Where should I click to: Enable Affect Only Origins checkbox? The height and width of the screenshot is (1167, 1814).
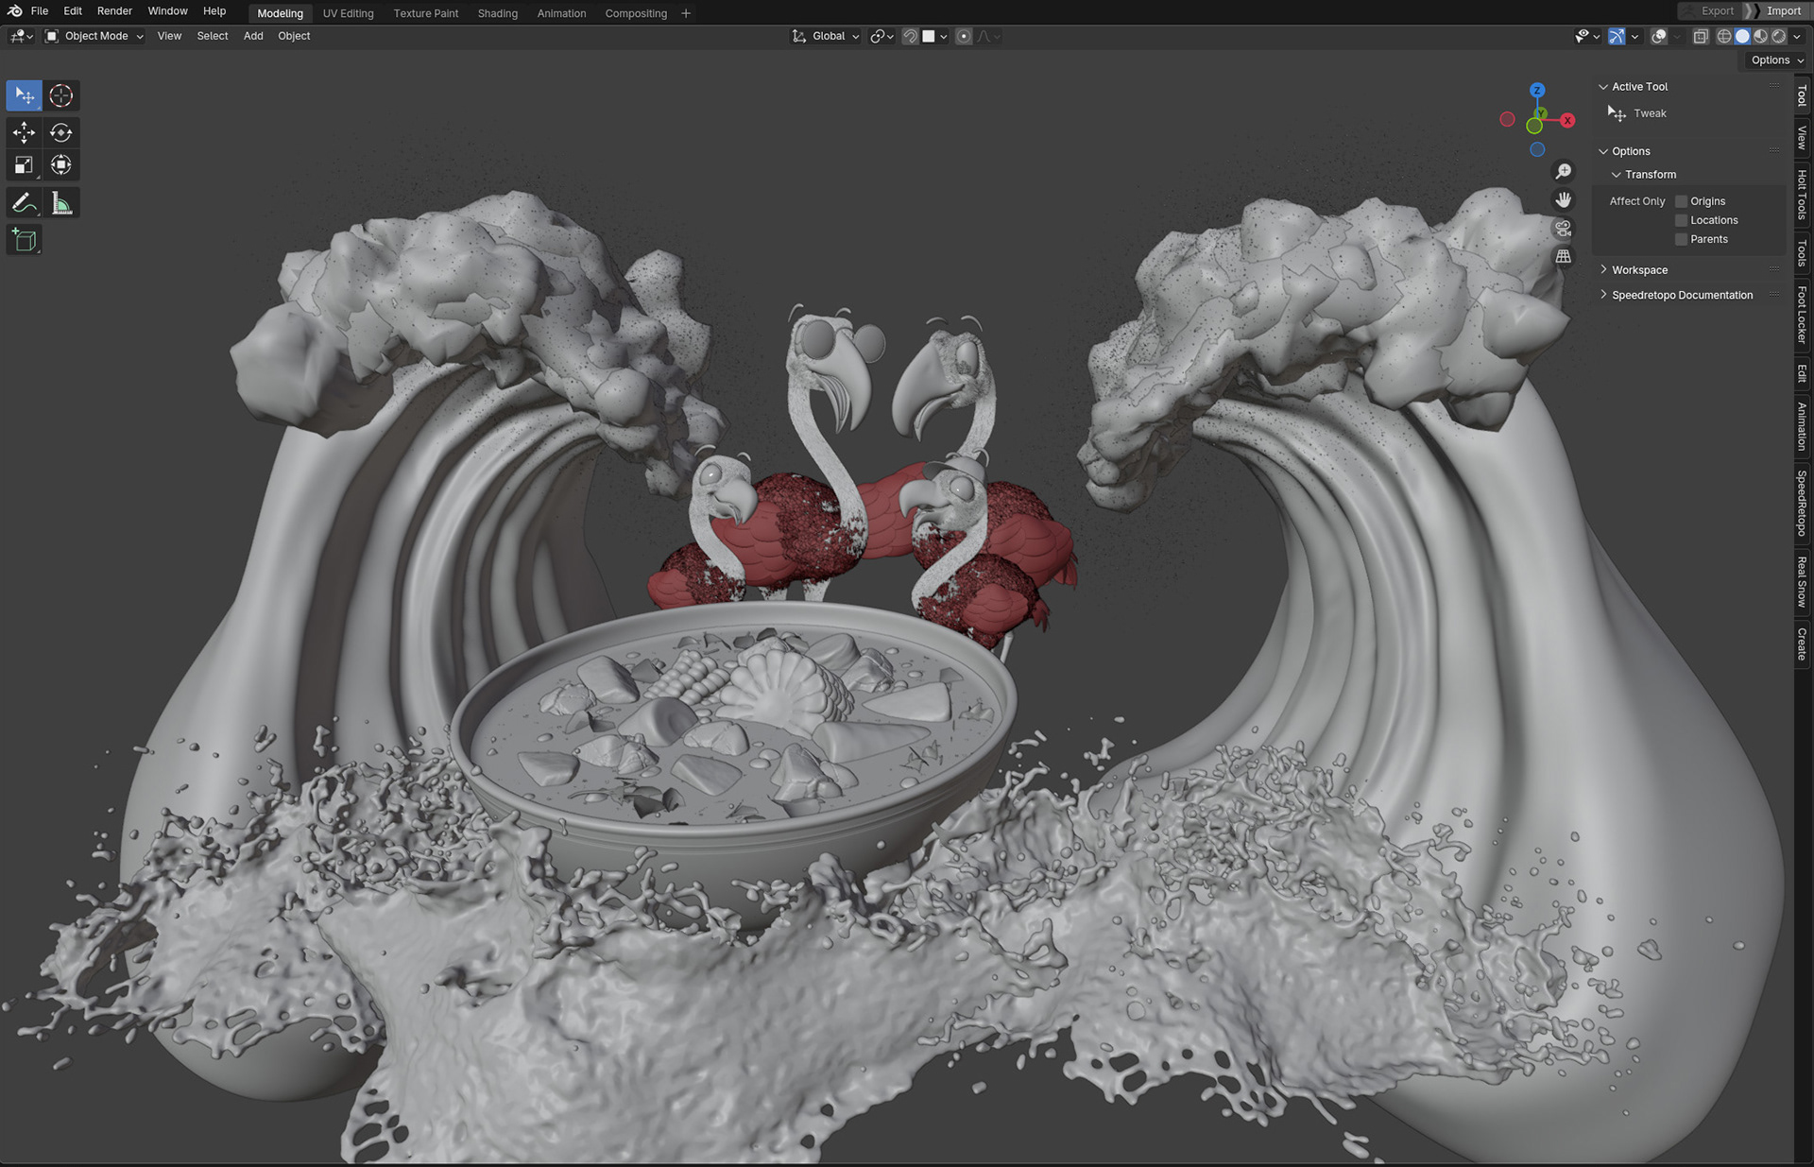[1681, 201]
